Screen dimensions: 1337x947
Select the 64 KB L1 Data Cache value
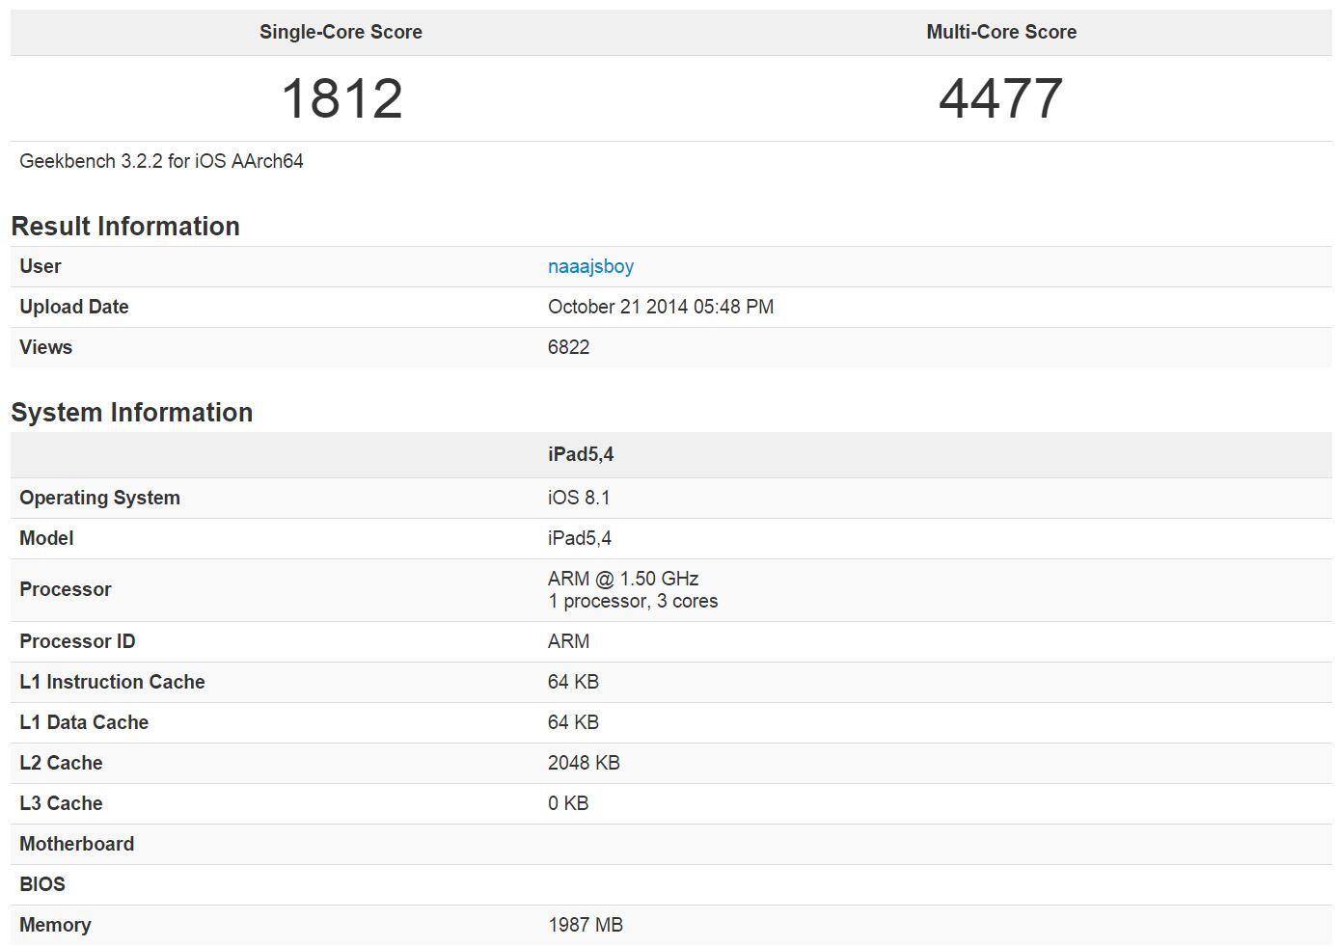tap(573, 722)
